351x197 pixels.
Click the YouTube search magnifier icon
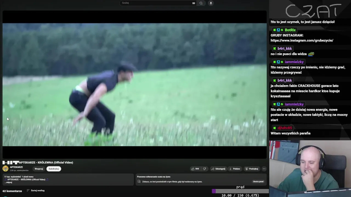click(x=201, y=3)
